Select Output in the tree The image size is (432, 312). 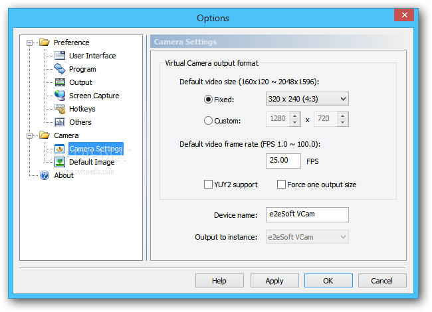[80, 82]
